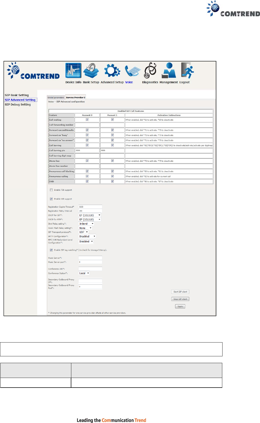
Task: Click Conference URI input field
Action: coord(90,269)
